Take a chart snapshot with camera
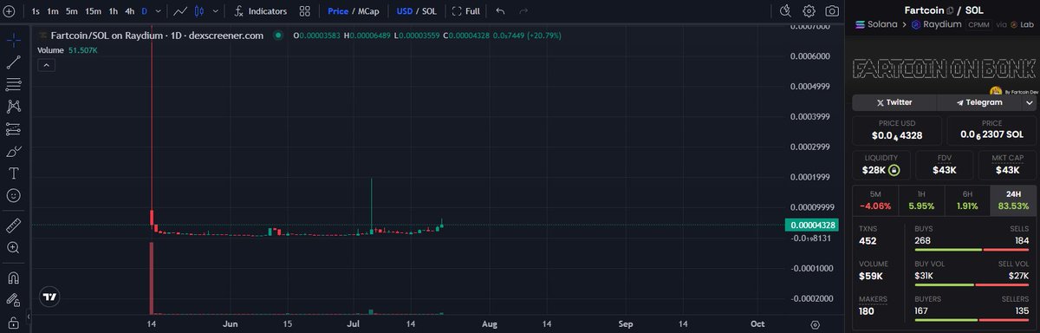Image resolution: width=1040 pixels, height=333 pixels. [x=832, y=11]
